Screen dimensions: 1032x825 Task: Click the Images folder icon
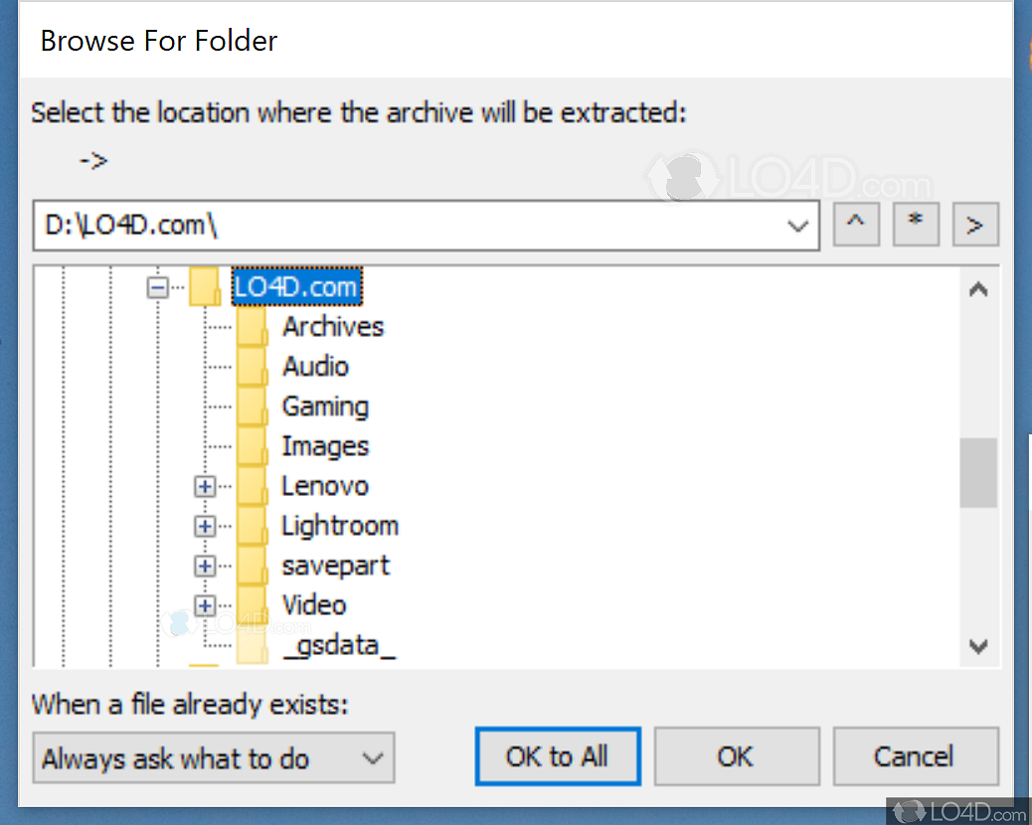(x=253, y=447)
